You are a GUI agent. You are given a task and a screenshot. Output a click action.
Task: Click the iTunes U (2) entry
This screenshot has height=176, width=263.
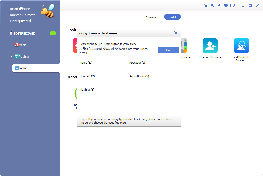[87, 76]
